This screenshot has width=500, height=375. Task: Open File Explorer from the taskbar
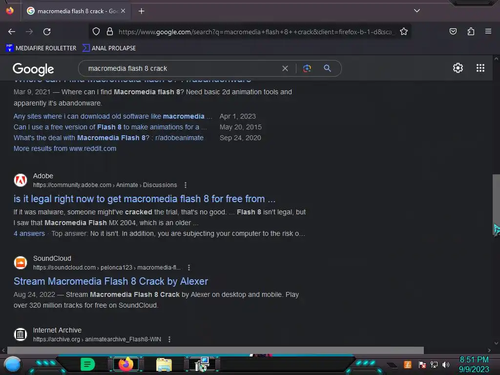pos(164,364)
